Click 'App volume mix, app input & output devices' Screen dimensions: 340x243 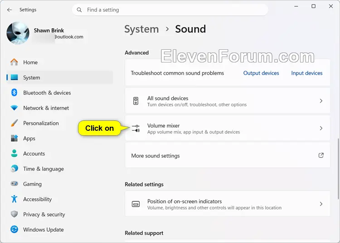[194, 132]
